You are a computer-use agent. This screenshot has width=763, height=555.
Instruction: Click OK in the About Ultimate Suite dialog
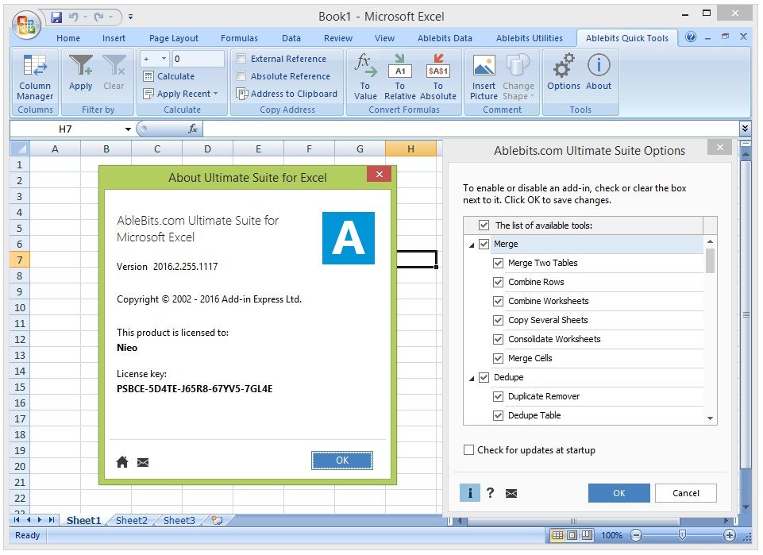click(342, 461)
